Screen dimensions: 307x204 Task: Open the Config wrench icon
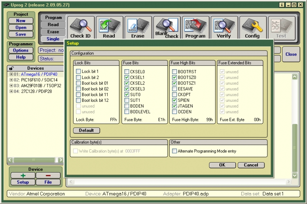coord(253,28)
